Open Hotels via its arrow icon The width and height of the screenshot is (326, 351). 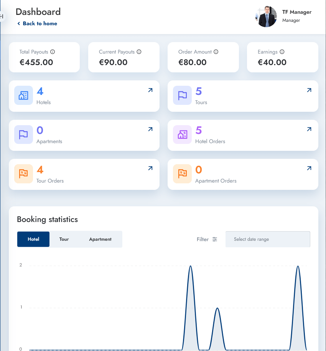tap(150, 90)
